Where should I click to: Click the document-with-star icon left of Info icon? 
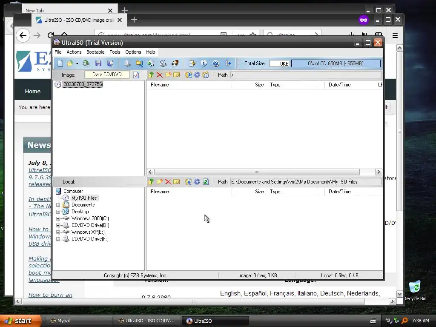pyautogui.click(x=192, y=63)
